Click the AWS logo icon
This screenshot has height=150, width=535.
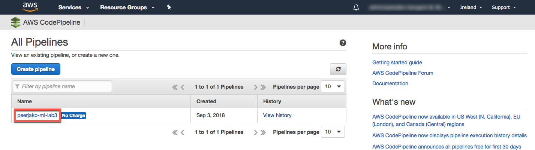click(30, 7)
